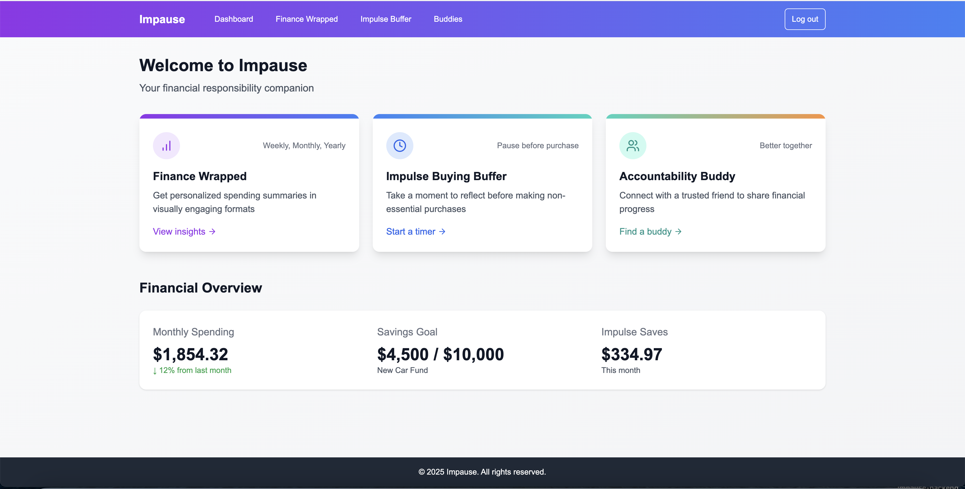Click the Impulse Buying Buffer clock icon
This screenshot has height=489, width=965.
[x=399, y=146]
